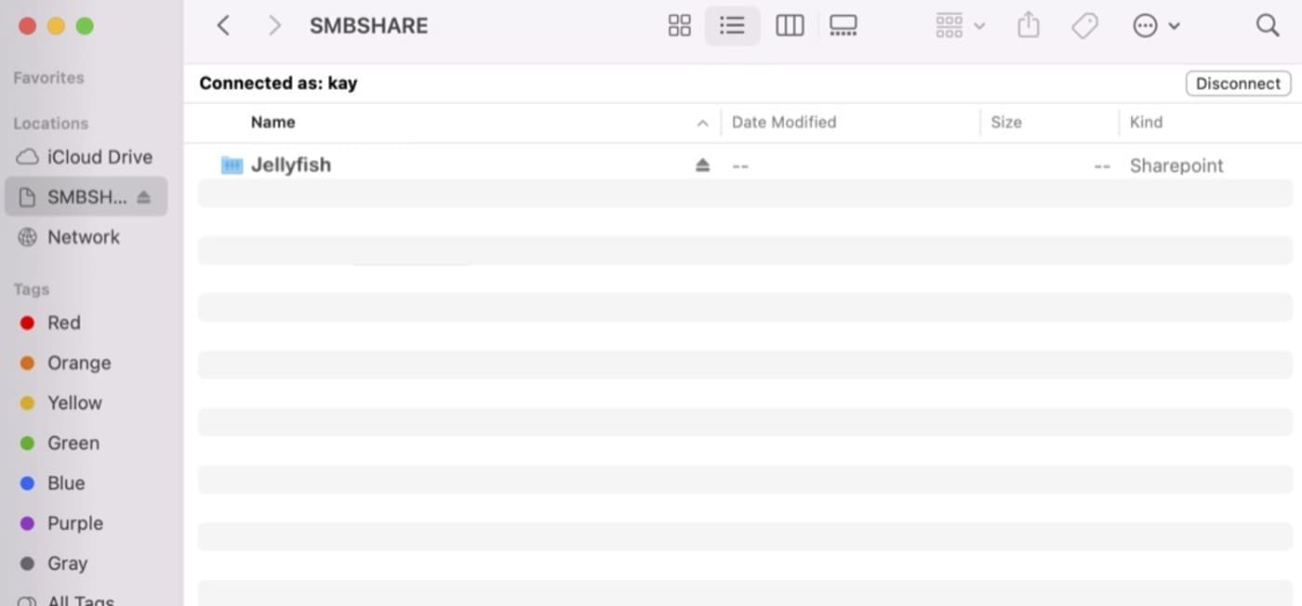Image resolution: width=1302 pixels, height=606 pixels.
Task: Open the Tags toolbar button
Action: click(x=1084, y=26)
